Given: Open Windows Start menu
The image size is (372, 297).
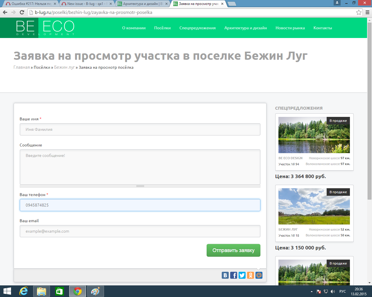Looking at the screenshot, I should tap(7, 291).
